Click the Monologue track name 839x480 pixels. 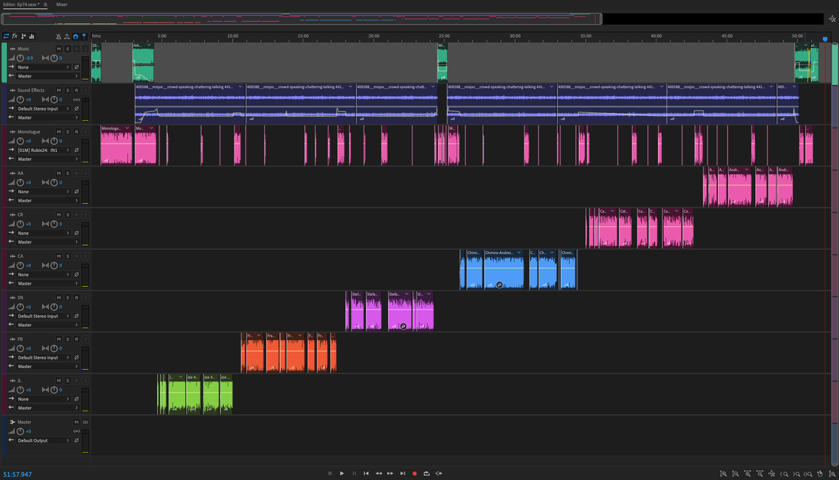coord(29,132)
